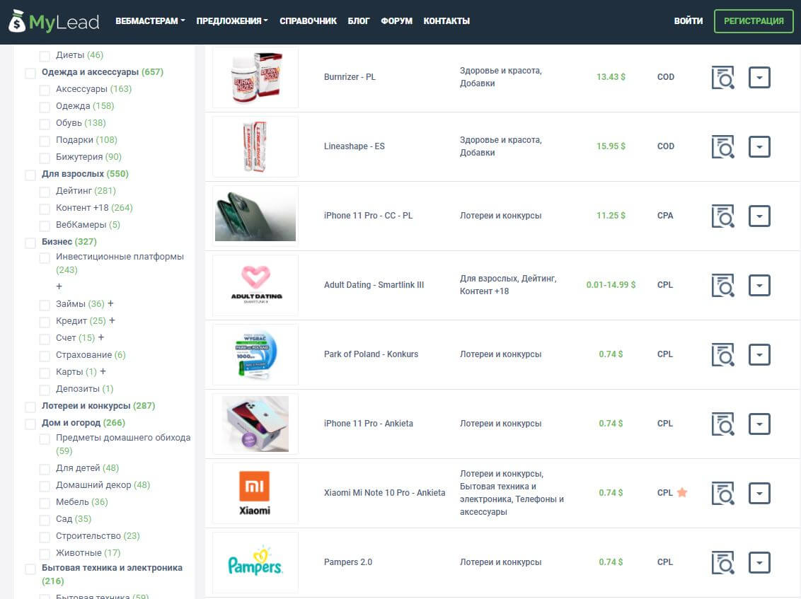801x599 pixels.
Task: Click plus icon next to Счет
Action: [101, 337]
